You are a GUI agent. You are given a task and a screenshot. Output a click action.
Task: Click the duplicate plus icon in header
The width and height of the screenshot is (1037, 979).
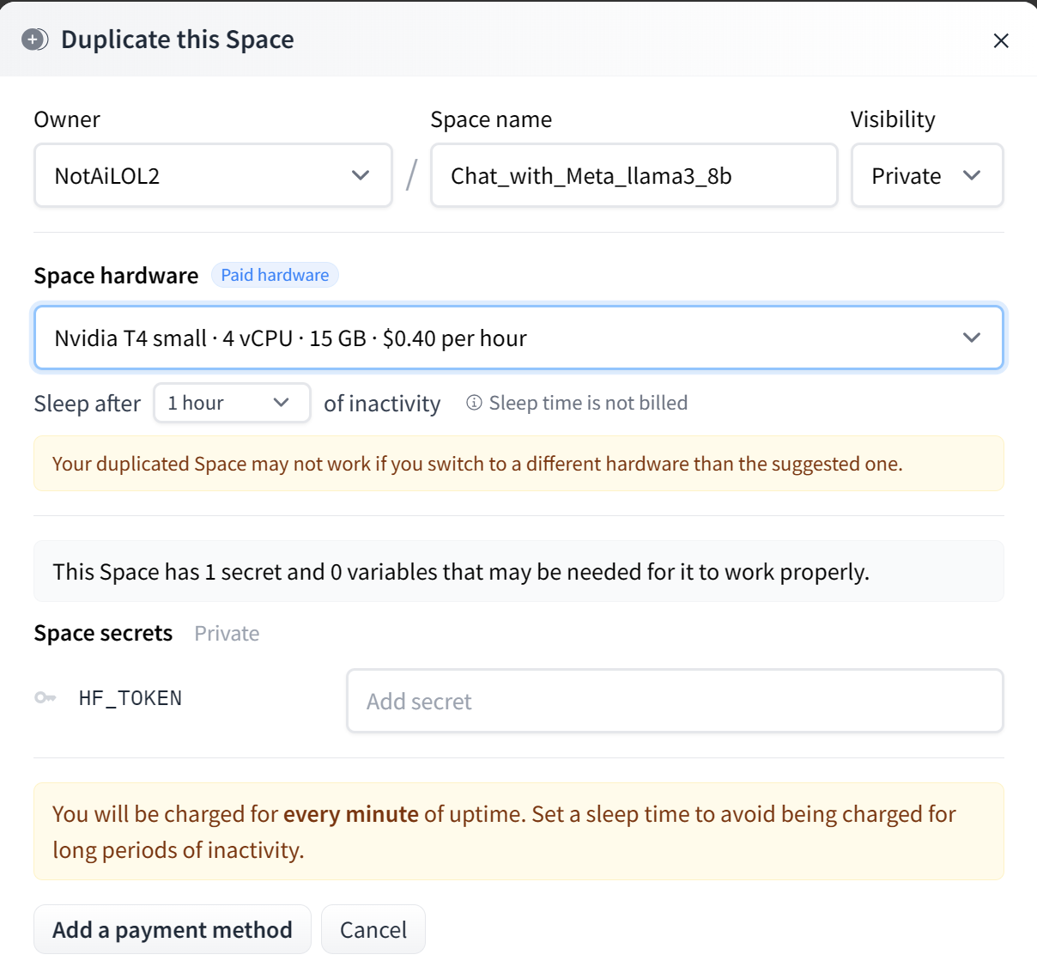pos(34,40)
